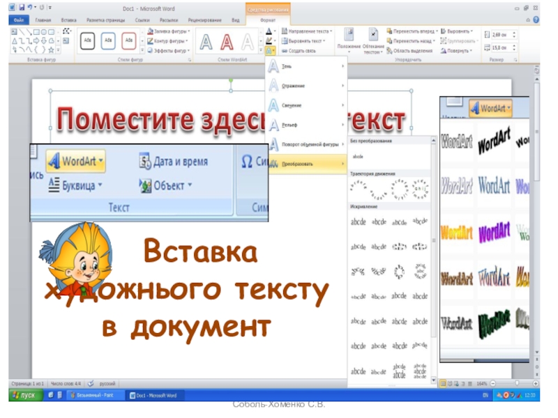Choose the no-transform abcde option
The image size is (558, 418).
click(358, 156)
